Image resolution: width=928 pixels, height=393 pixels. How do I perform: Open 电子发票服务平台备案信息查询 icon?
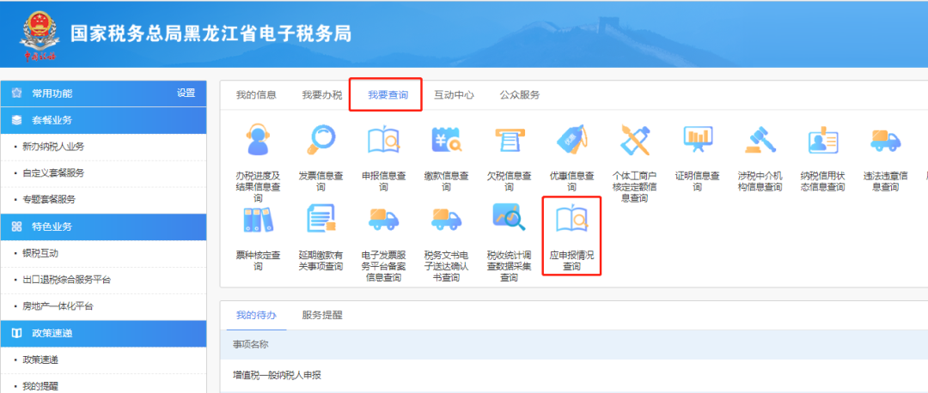click(x=383, y=220)
